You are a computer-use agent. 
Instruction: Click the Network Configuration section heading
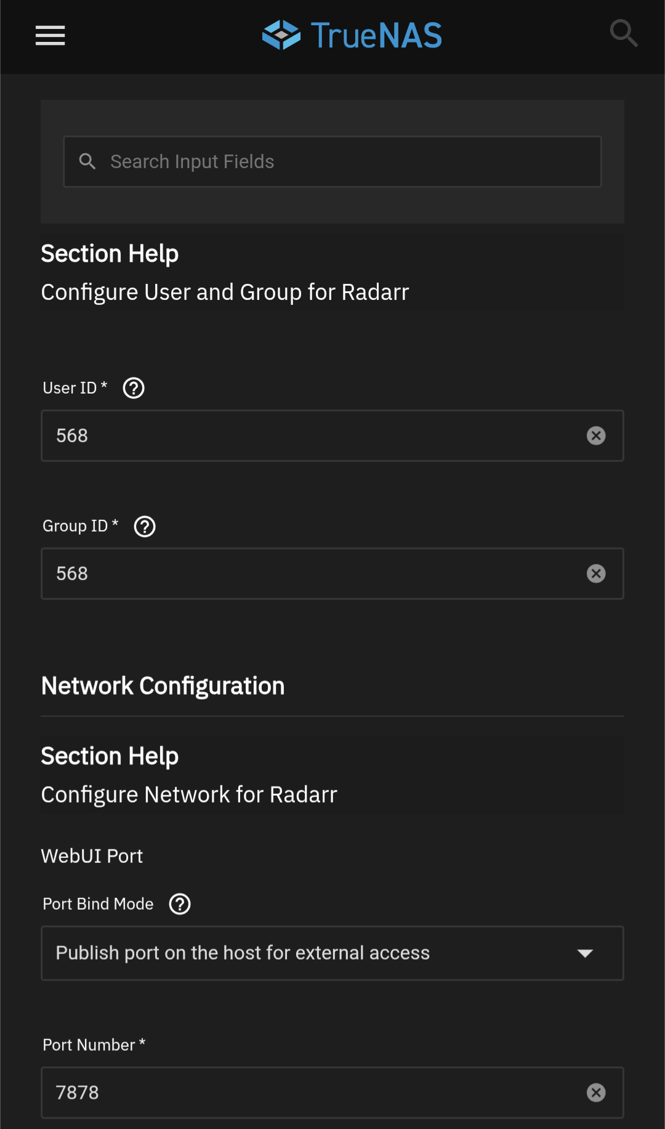[163, 686]
